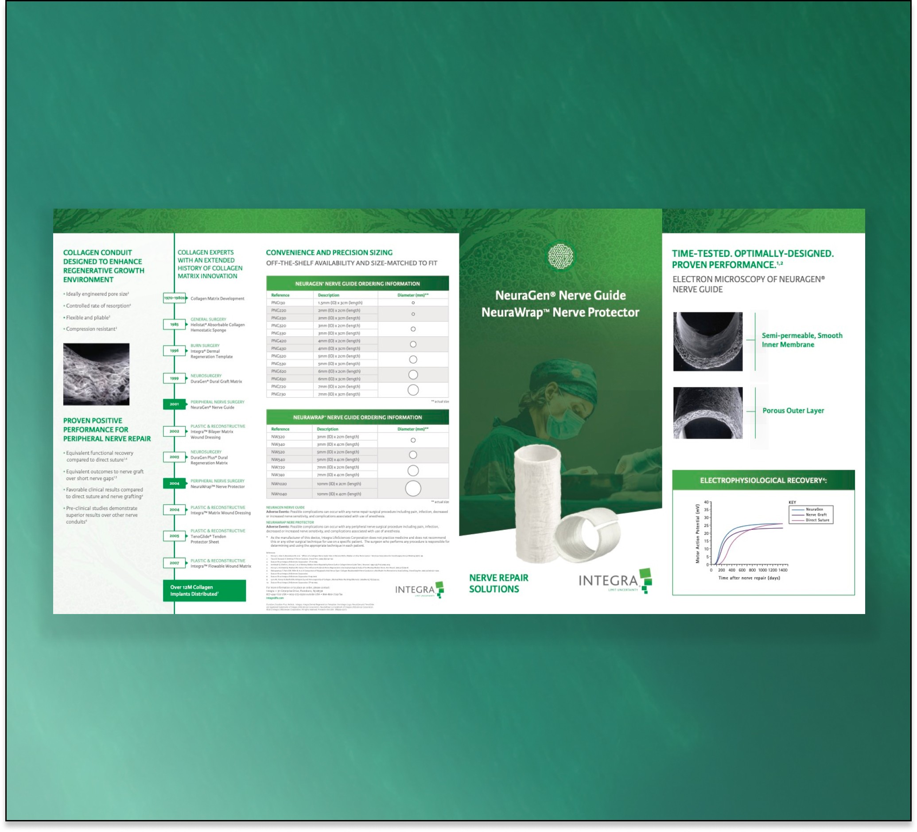The height and width of the screenshot is (832, 917).
Task: Click the large Integra logo on the cover panel
Action: (614, 581)
